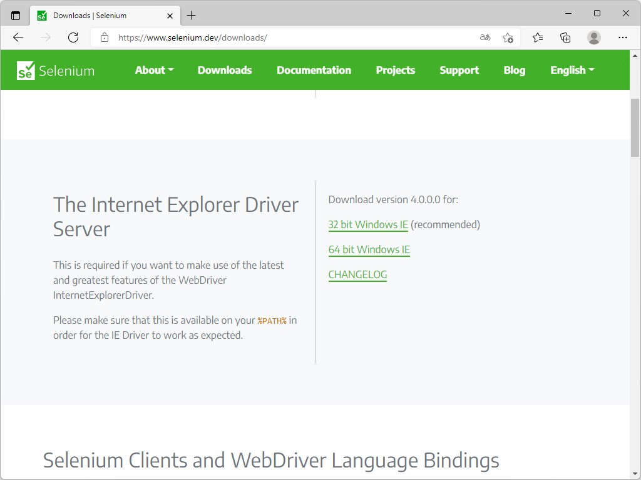Download the 32 bit Windows IE driver

click(x=367, y=224)
